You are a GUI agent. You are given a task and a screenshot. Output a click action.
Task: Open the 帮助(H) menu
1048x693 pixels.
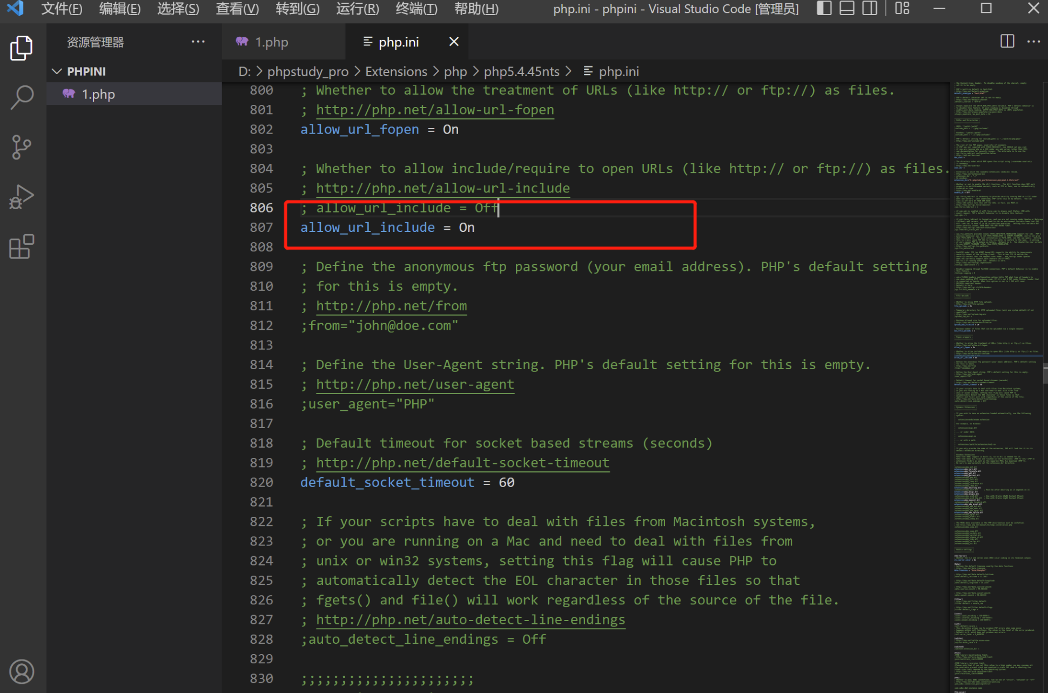[476, 9]
